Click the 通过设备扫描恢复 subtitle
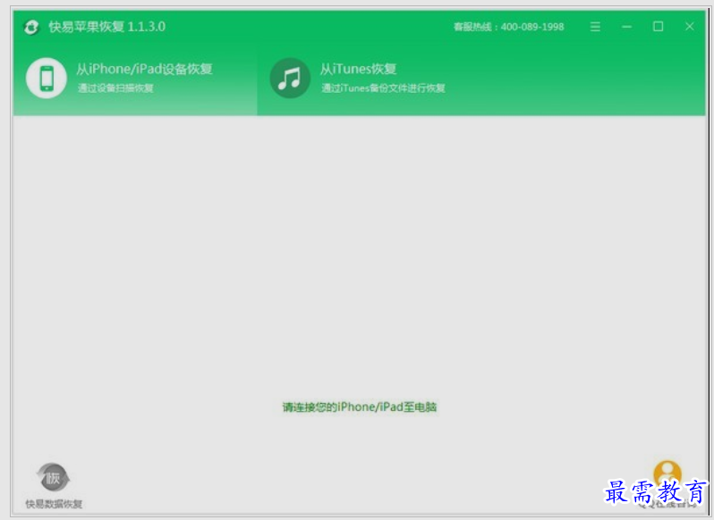 click(x=115, y=88)
